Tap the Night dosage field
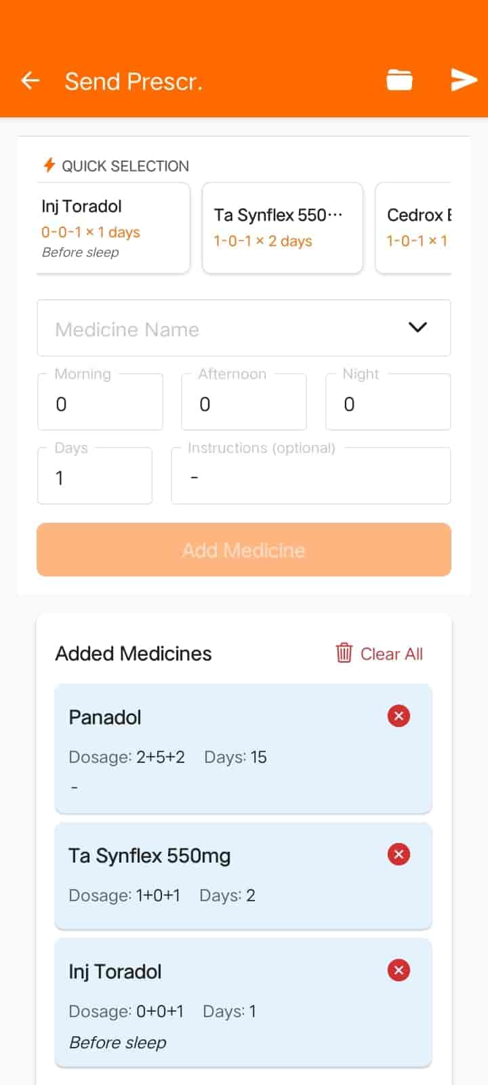This screenshot has width=488, height=1085. 388,401
